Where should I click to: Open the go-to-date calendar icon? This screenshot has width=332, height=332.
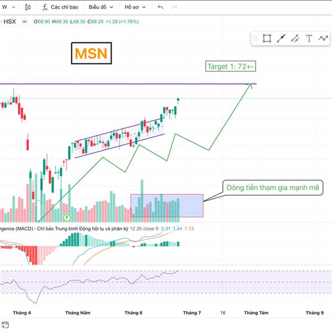(x=5, y=325)
